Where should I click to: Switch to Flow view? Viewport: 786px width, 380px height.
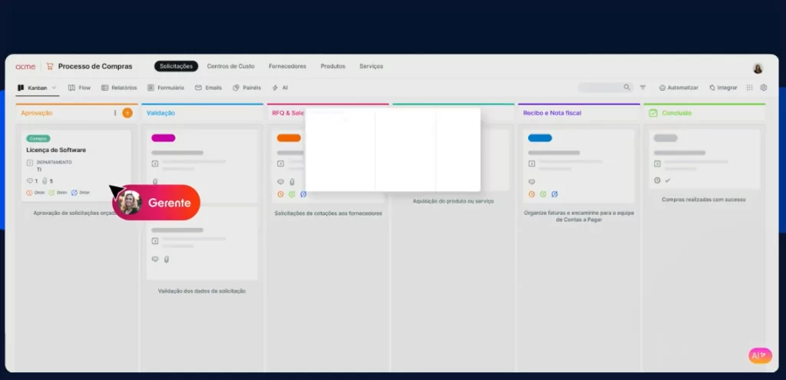[79, 88]
